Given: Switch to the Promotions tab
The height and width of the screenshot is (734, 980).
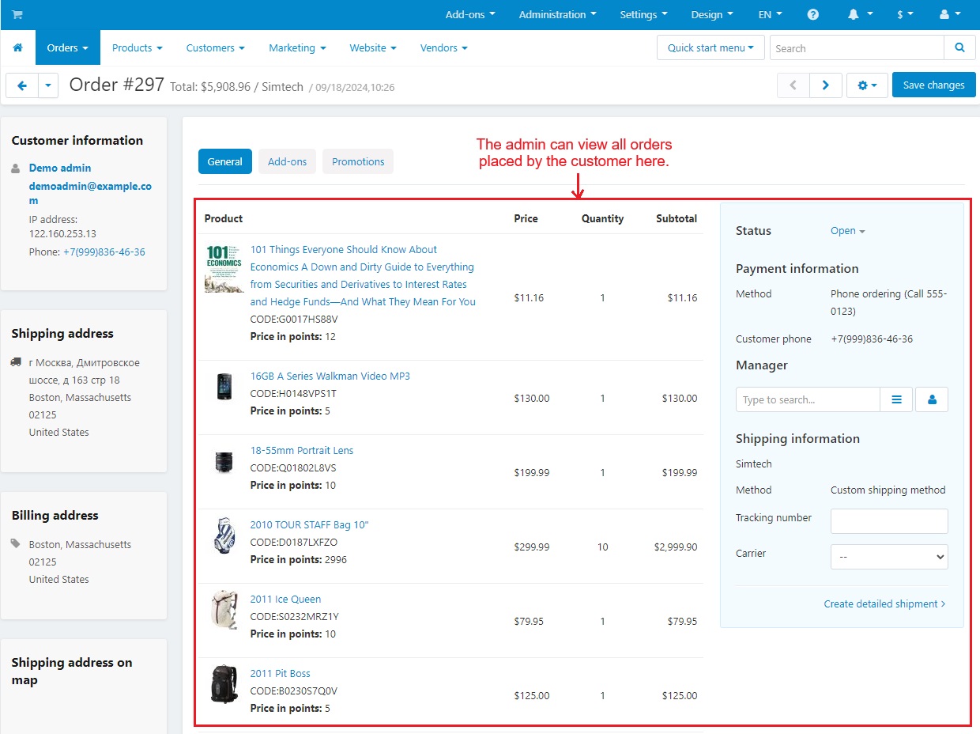Looking at the screenshot, I should [358, 161].
